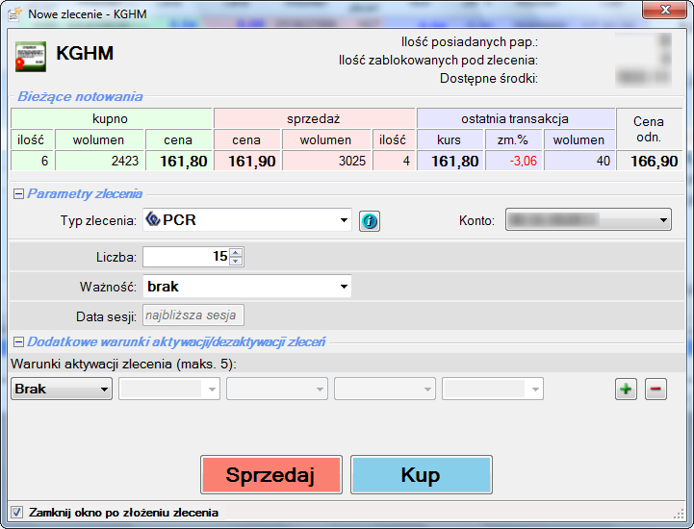The image size is (694, 529).
Task: Increase Liczba with the up arrow
Action: (236, 253)
